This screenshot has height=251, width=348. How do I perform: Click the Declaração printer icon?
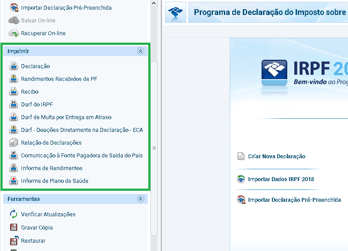click(x=14, y=66)
